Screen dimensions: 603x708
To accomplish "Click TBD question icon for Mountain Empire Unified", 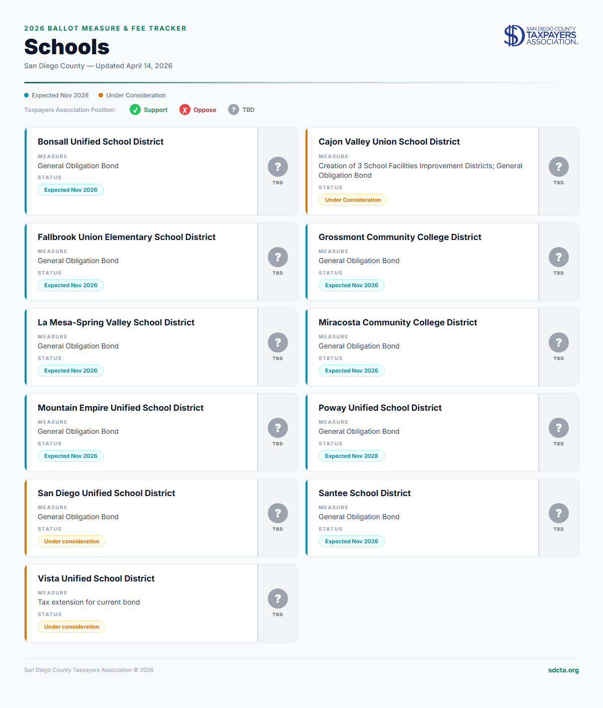I will pos(278,428).
